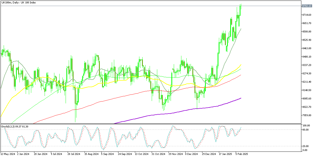Click the 8274.30 price axis label
Screen dimensions: 315x157
point(306,74)
